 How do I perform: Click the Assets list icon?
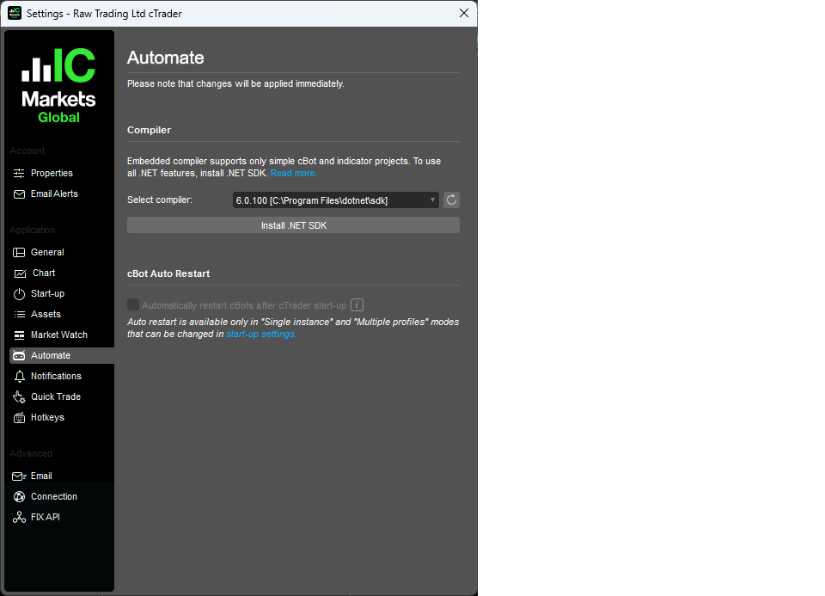click(x=19, y=314)
